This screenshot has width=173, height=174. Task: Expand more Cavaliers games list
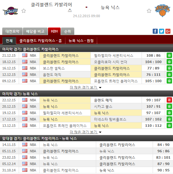(x=85, y=88)
